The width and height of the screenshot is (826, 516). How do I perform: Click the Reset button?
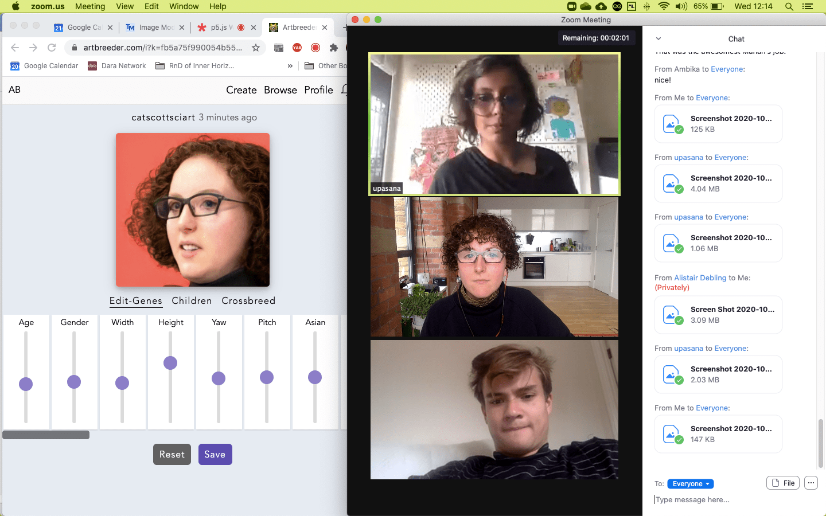[x=172, y=455]
